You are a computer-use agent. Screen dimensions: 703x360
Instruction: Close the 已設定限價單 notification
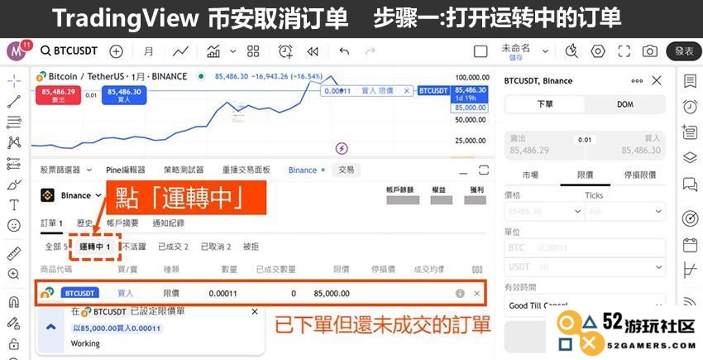[x=255, y=311]
